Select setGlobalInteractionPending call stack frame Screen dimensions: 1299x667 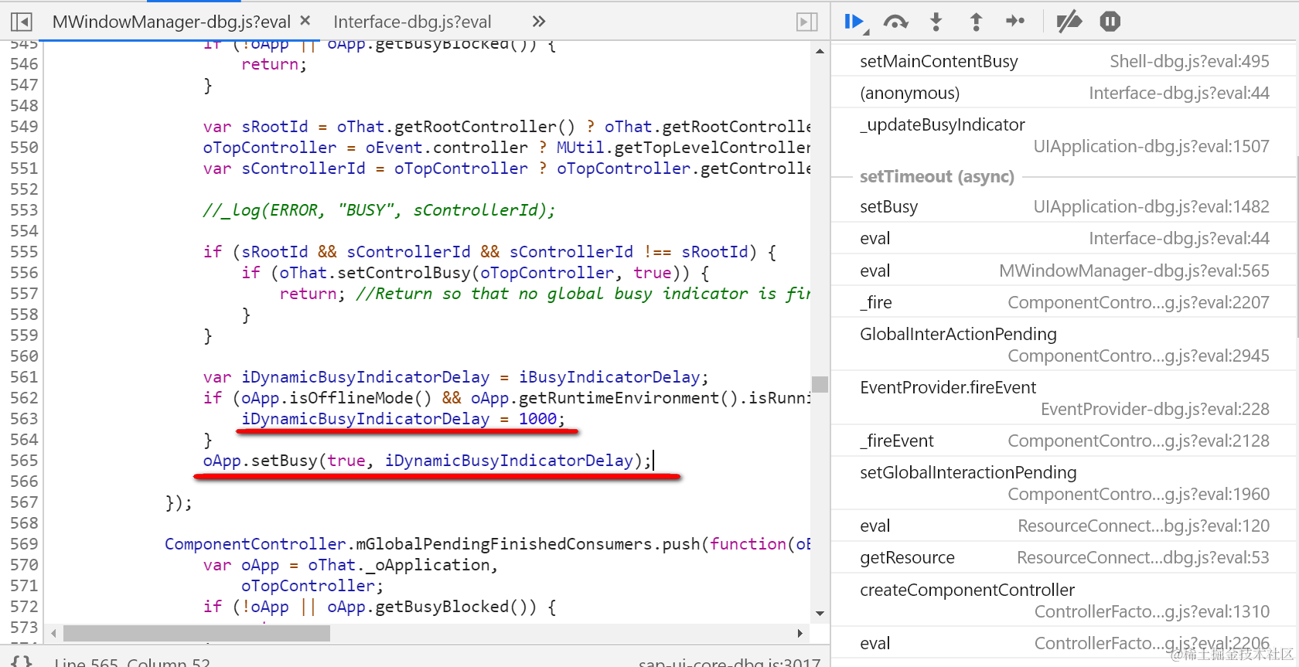coord(1064,483)
